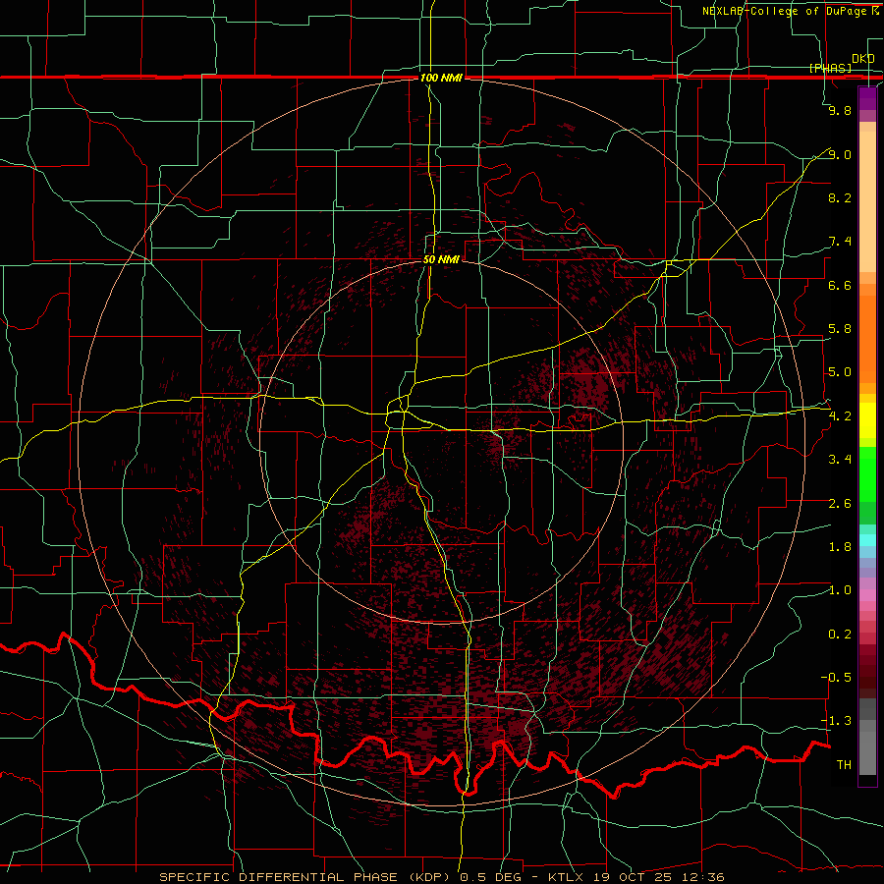Click the 100 NMI range ring label

tap(441, 78)
